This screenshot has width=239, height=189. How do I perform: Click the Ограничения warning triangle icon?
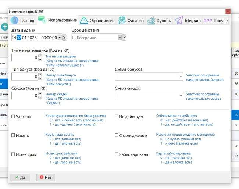click(x=84, y=21)
